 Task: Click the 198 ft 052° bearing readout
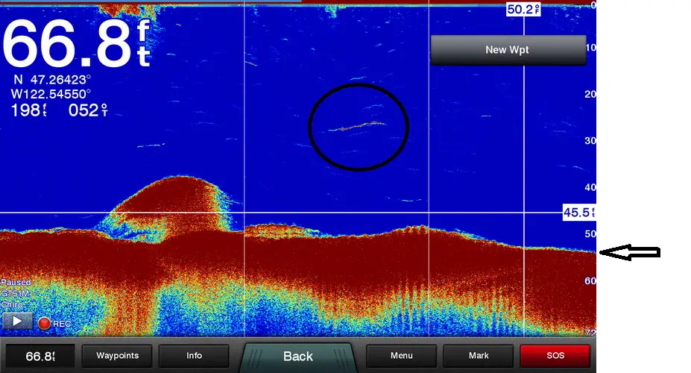click(60, 110)
